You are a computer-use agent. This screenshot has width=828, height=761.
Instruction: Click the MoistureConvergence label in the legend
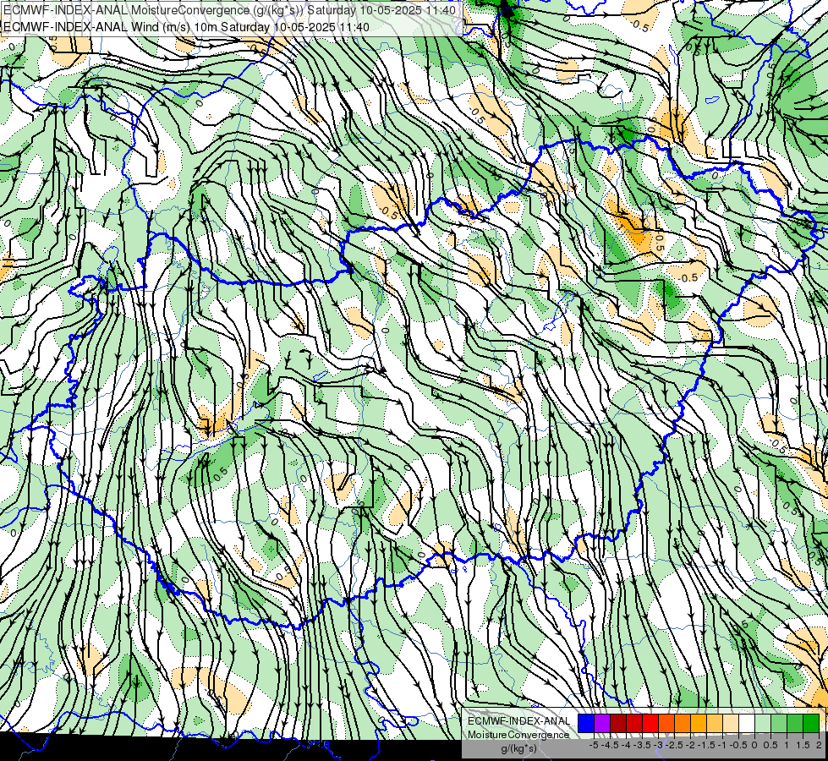[x=518, y=735]
